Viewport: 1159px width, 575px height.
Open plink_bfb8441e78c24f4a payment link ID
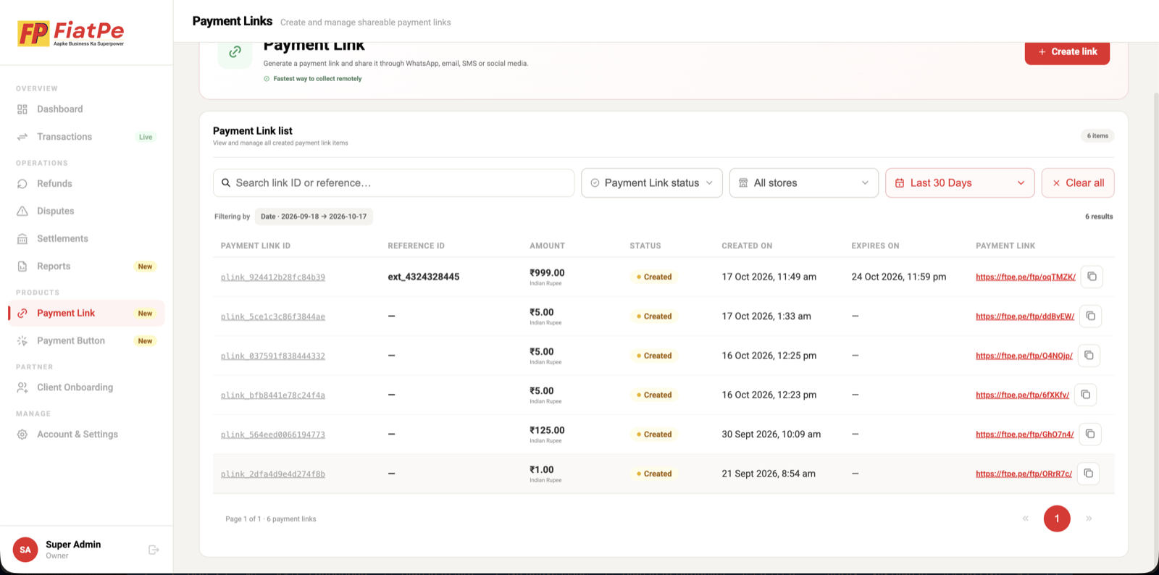click(273, 395)
